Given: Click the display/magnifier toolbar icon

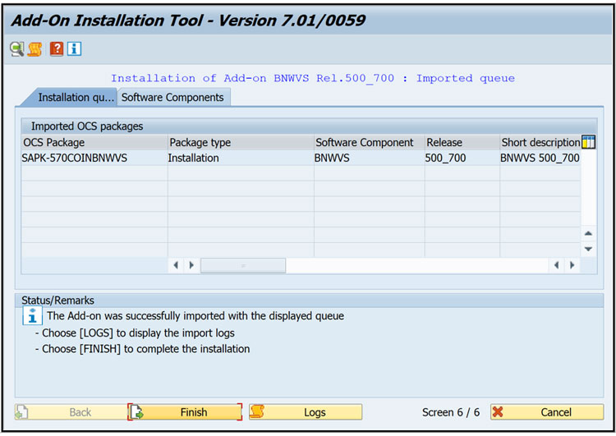Looking at the screenshot, I should [x=16, y=49].
